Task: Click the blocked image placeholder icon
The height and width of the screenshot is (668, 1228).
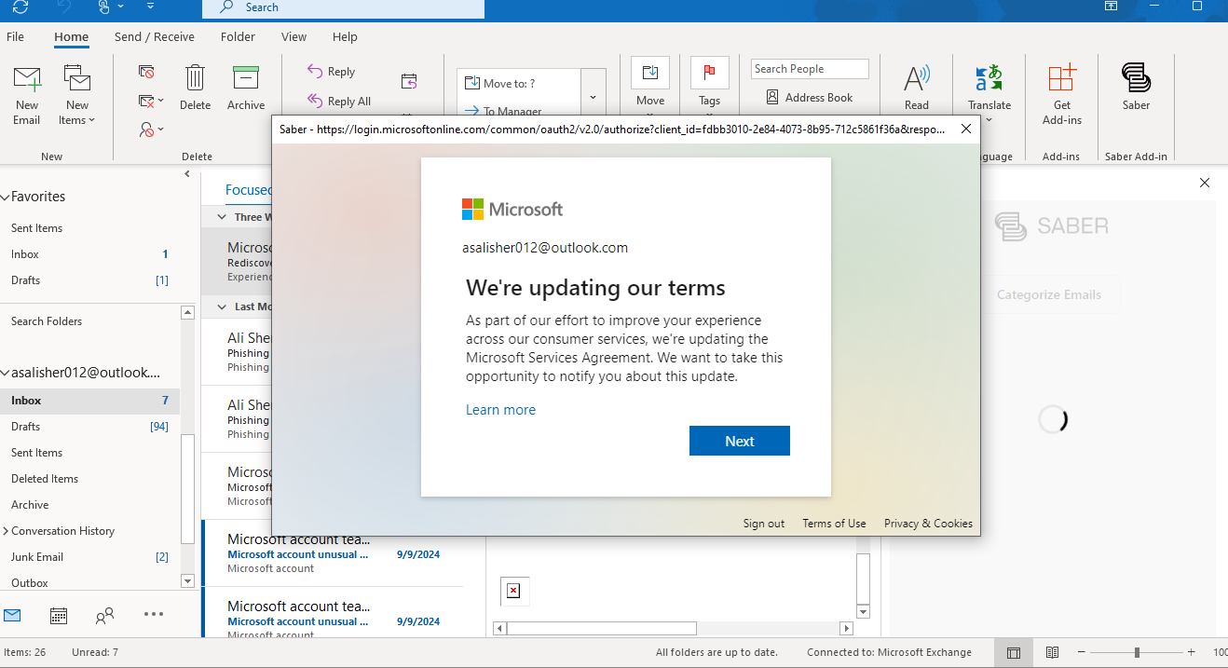Action: tap(512, 591)
